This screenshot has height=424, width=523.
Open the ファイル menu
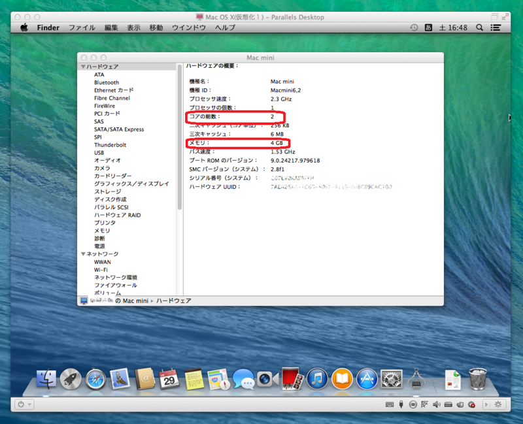82,27
